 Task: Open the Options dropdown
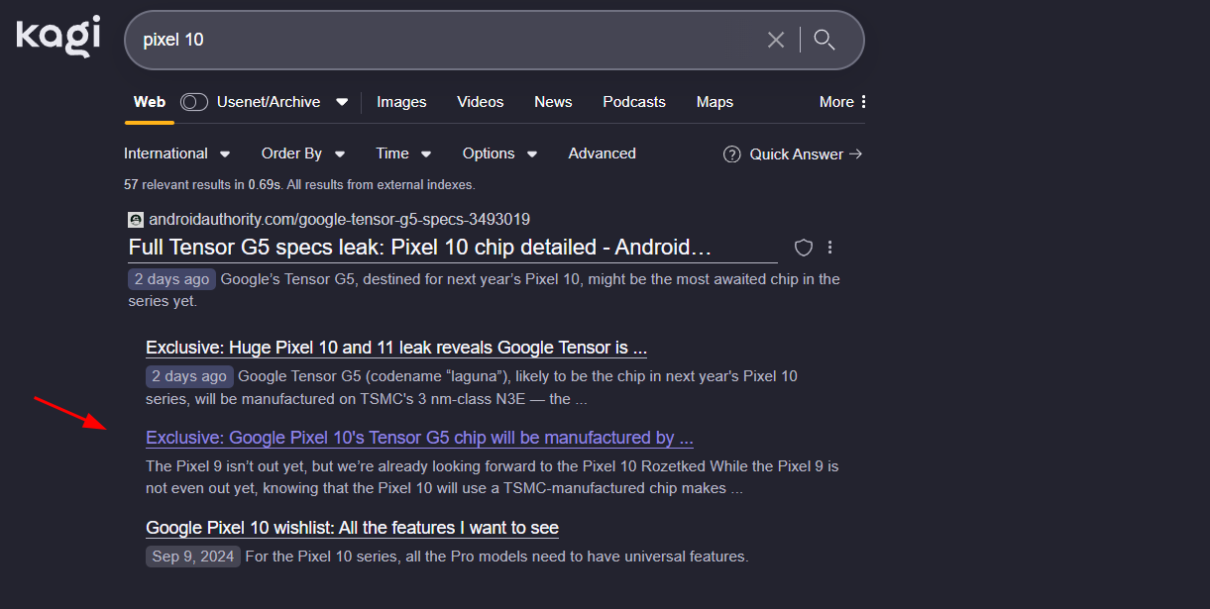(x=499, y=153)
